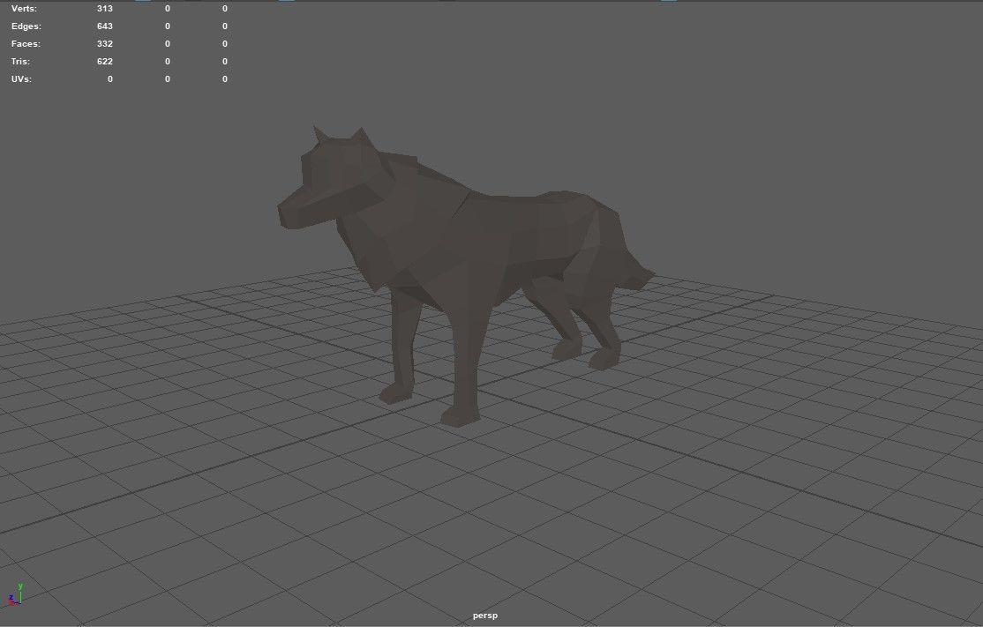Screen dimensions: 983x627
Task: Click the Tris: label in heads-up display
Action: 20,62
